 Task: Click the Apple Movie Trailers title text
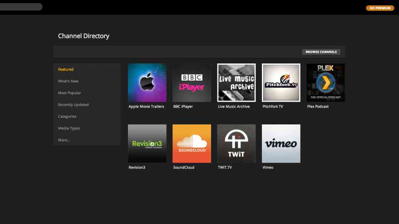pyautogui.click(x=146, y=107)
